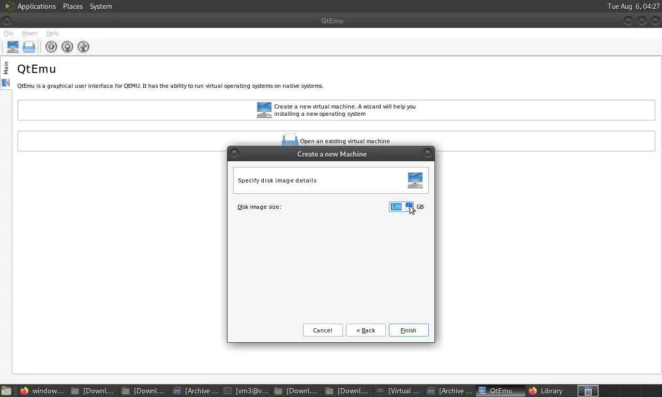Click the open machine toolbar icon
This screenshot has height=397, width=662.
tap(29, 47)
